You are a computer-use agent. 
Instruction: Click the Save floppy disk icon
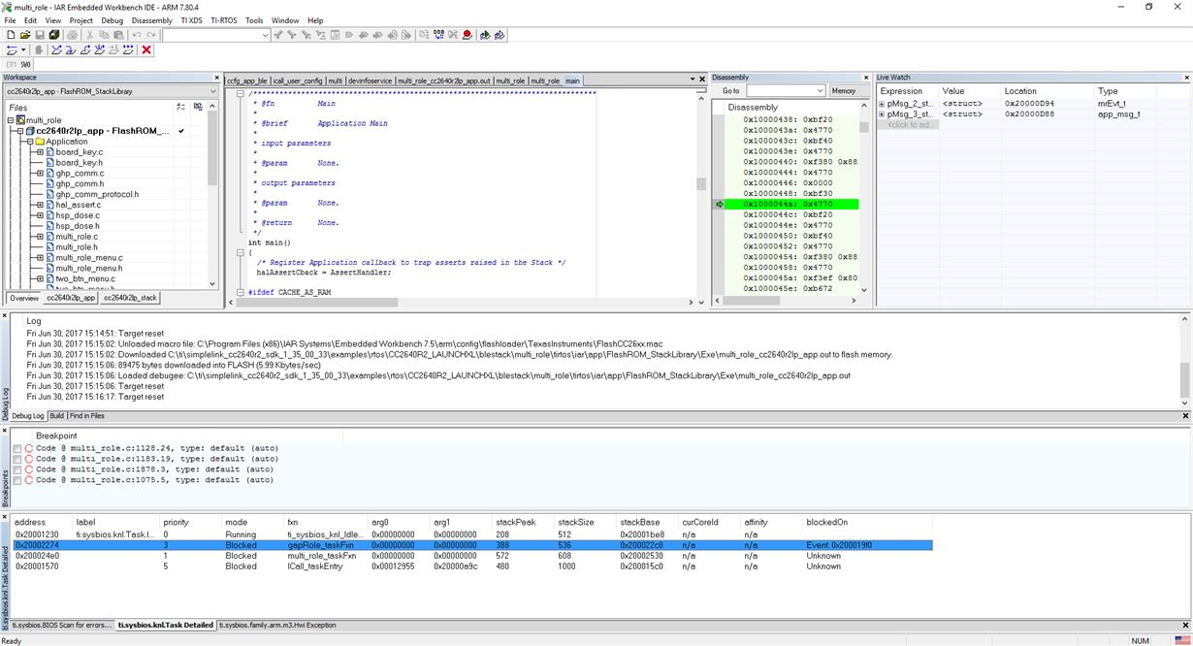[41, 34]
